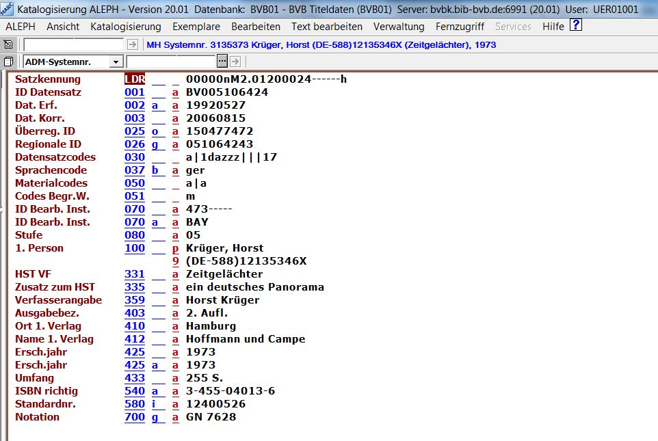The width and height of the screenshot is (658, 441).
Task: Select the LDR field tag
Action: click(x=135, y=79)
